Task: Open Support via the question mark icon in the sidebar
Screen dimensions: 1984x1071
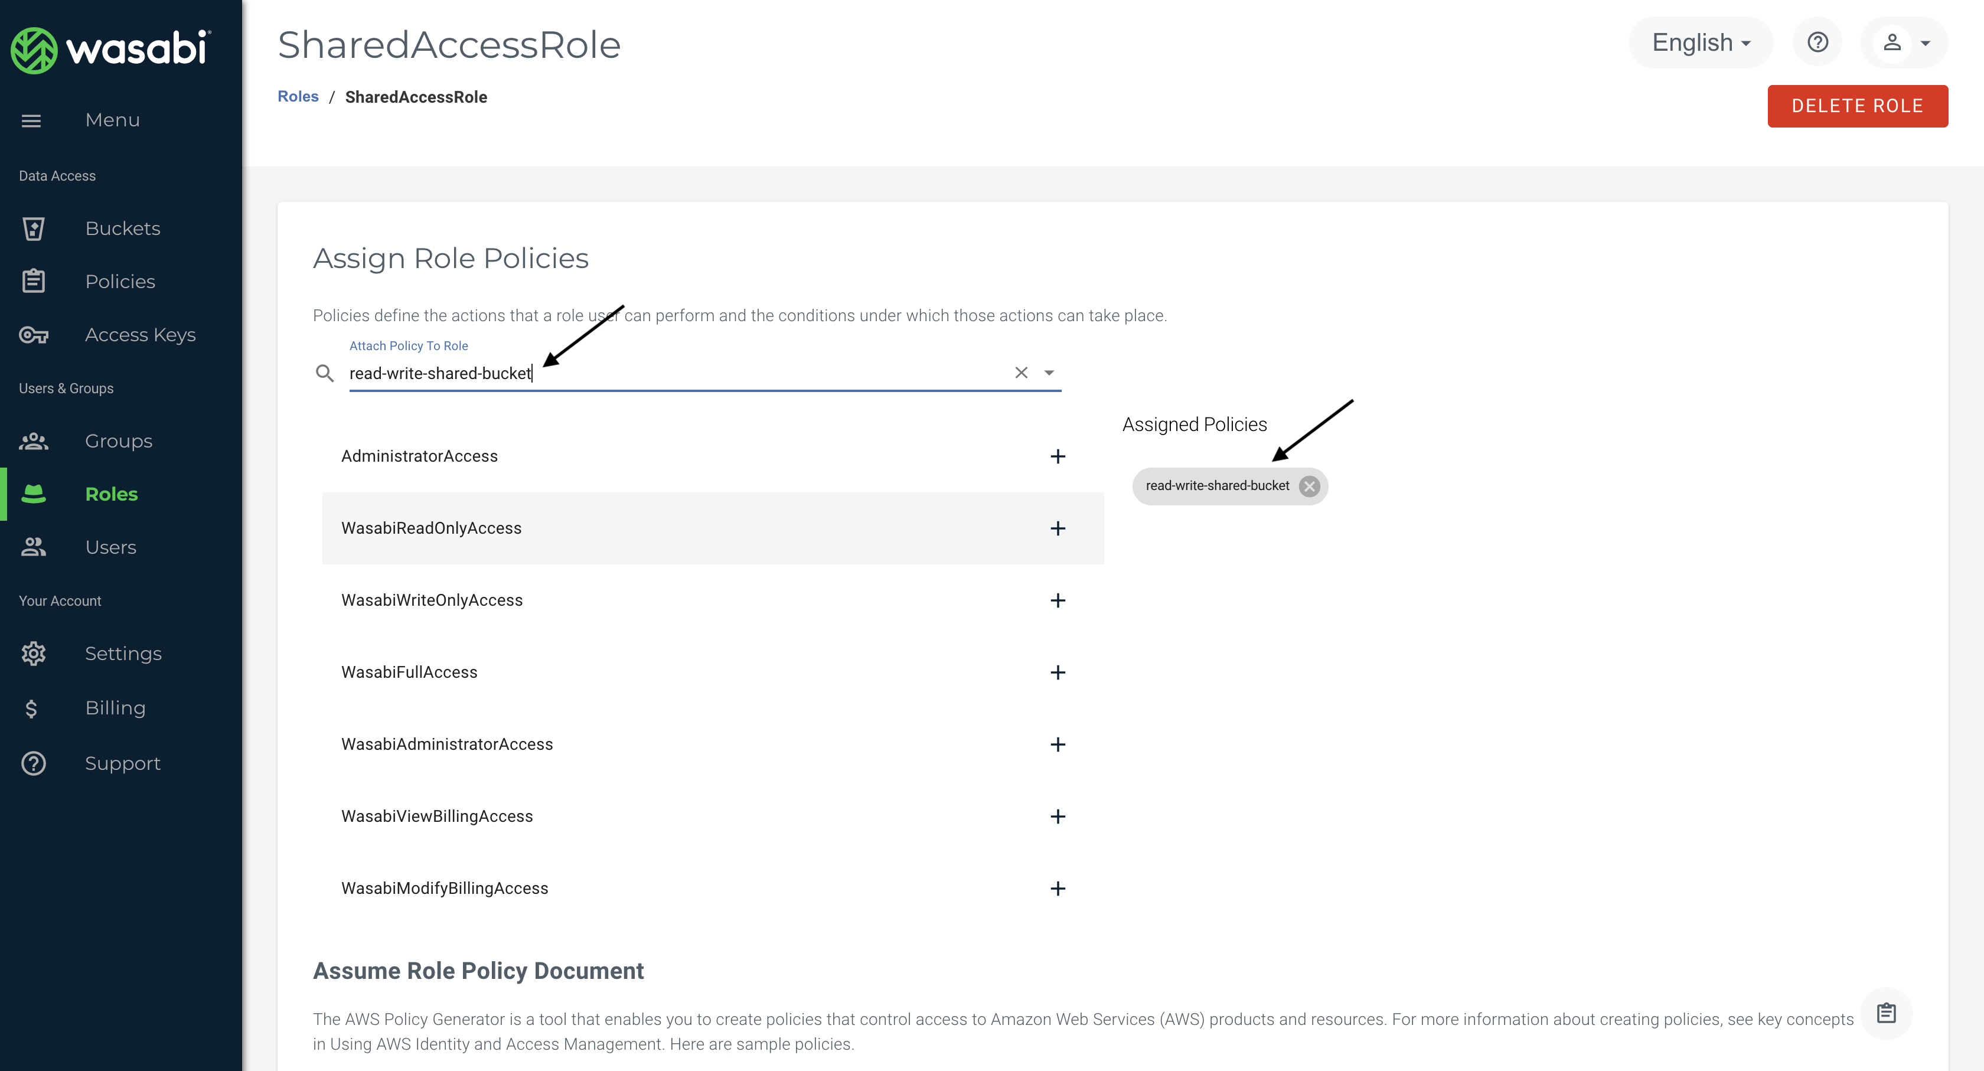Action: click(x=33, y=764)
